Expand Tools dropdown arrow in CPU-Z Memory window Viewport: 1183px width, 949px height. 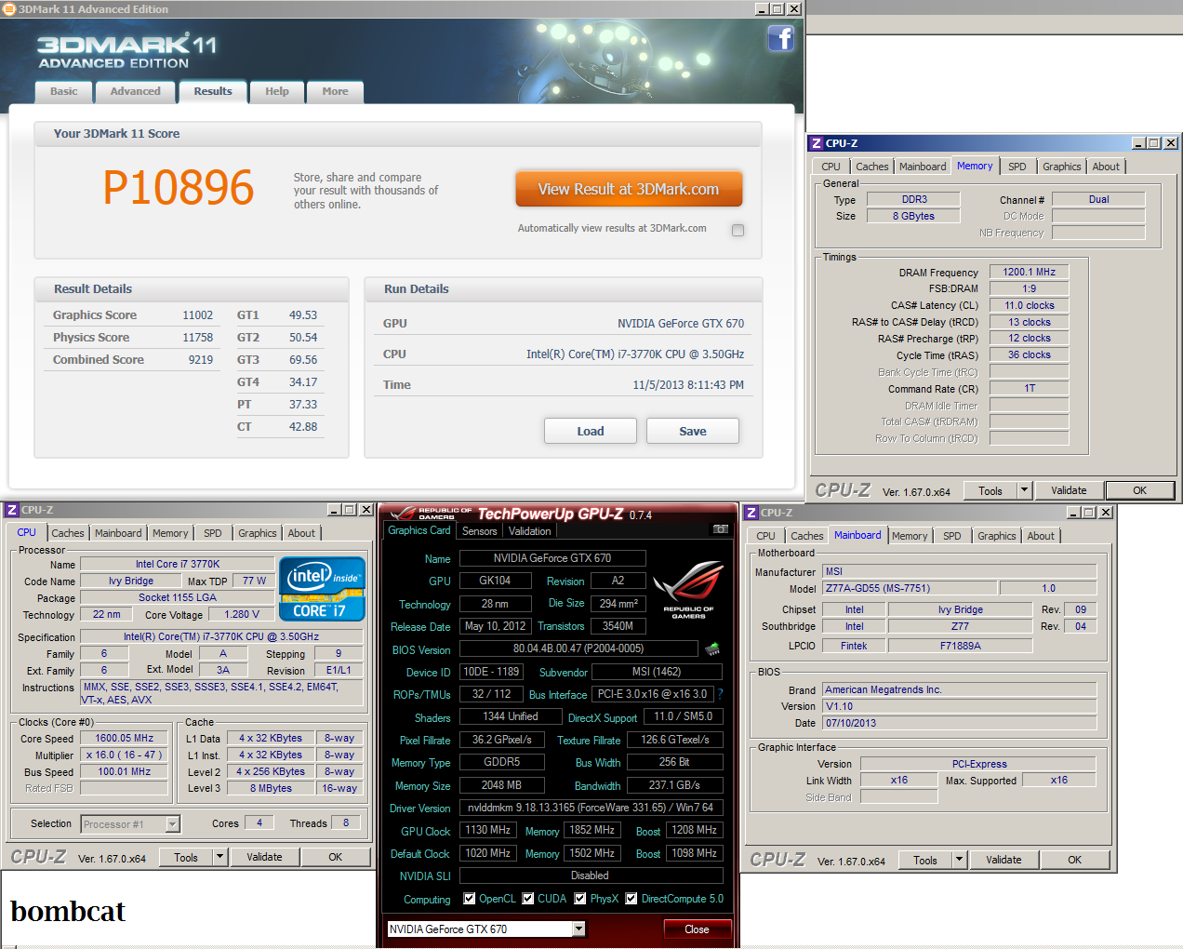(x=1024, y=490)
